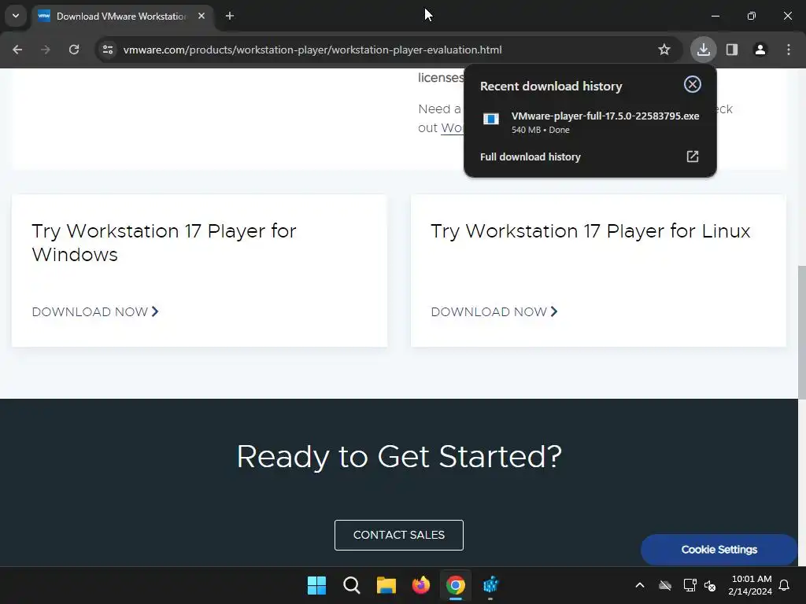Switch to Chrome in the taskbar
This screenshot has height=604, width=806.
[x=456, y=585]
